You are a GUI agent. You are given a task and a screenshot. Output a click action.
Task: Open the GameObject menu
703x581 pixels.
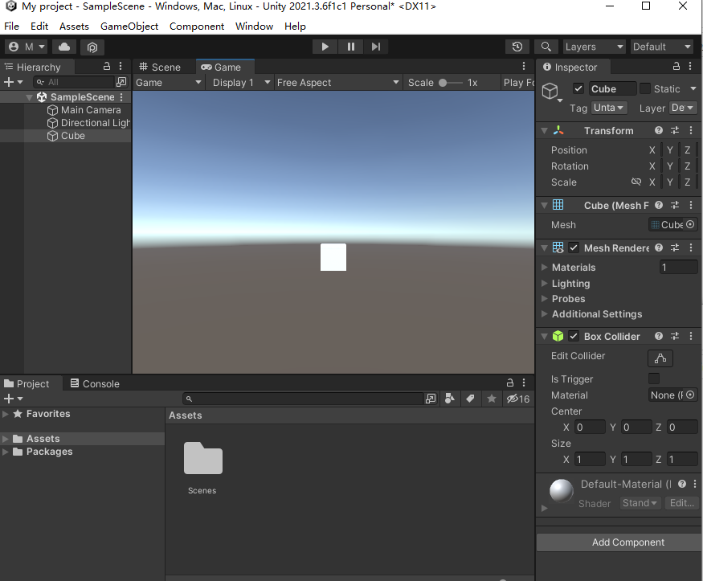click(129, 27)
